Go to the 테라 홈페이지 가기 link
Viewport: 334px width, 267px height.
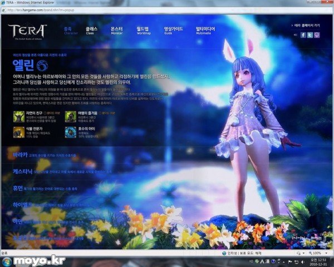(x=306, y=26)
